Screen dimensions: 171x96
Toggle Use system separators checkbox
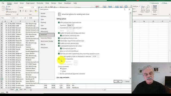pyautogui.click(x=59, y=59)
